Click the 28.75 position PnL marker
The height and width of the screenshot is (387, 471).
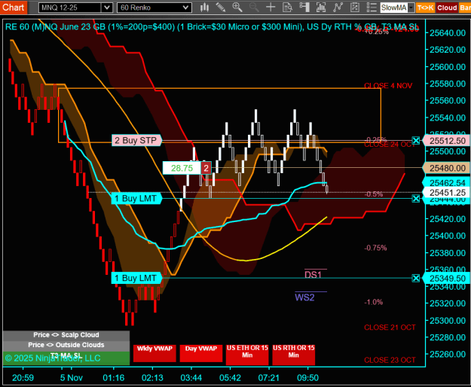point(182,168)
